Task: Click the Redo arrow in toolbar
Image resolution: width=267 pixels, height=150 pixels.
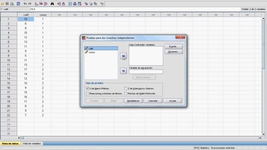Action: 30,4
